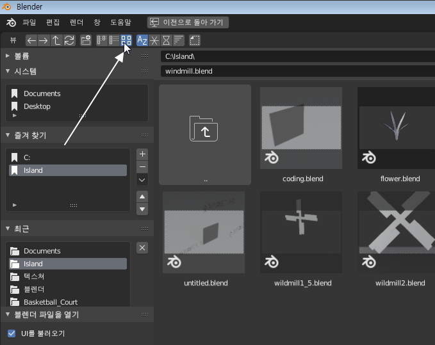Viewport: 435px width, 345px height.
Task: Sort files by modification time
Action: point(166,41)
